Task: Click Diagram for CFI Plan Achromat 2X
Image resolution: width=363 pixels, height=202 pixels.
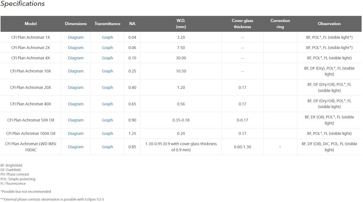Action: pyautogui.click(x=76, y=48)
